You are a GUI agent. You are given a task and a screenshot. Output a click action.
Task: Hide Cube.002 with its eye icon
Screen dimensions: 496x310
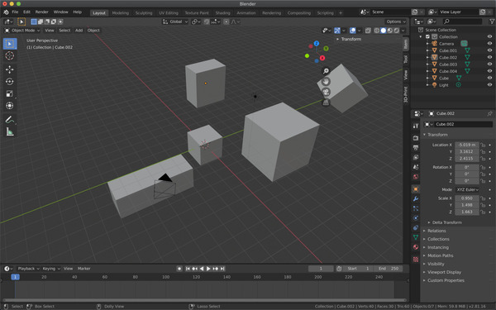click(x=489, y=57)
